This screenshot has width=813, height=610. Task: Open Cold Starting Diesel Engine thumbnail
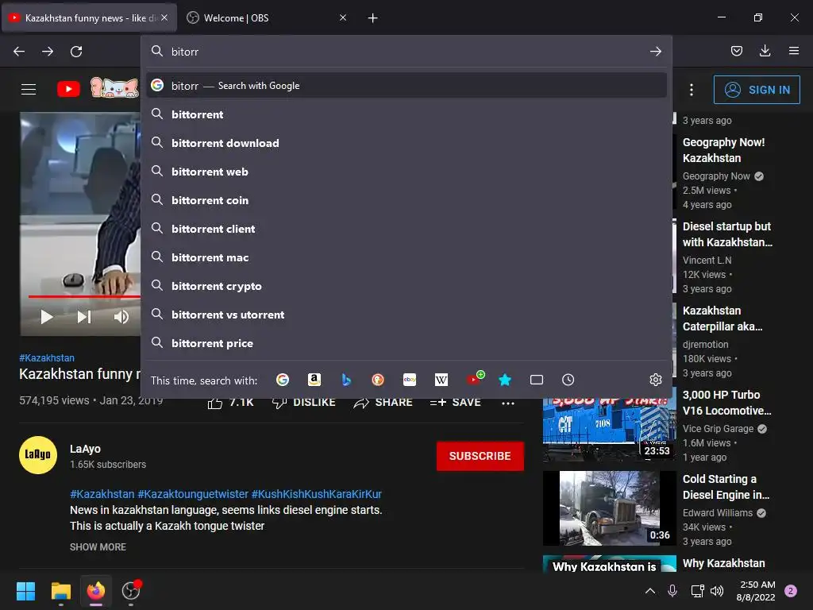(x=609, y=508)
